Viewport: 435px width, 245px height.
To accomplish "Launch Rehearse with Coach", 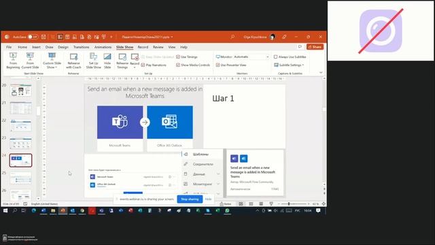I will [x=73, y=61].
